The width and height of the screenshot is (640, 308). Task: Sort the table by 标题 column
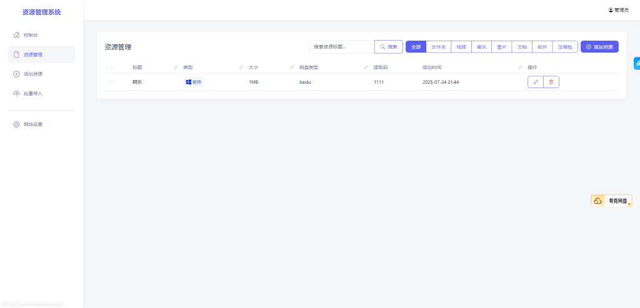(x=176, y=67)
